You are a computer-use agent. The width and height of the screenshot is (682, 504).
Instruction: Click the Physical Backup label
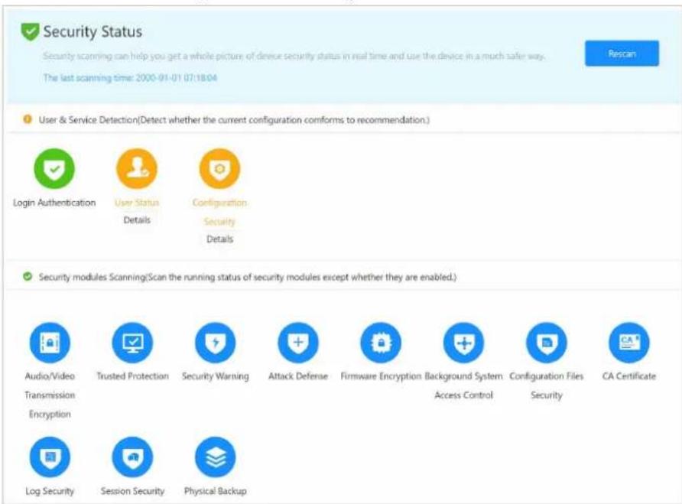click(216, 491)
